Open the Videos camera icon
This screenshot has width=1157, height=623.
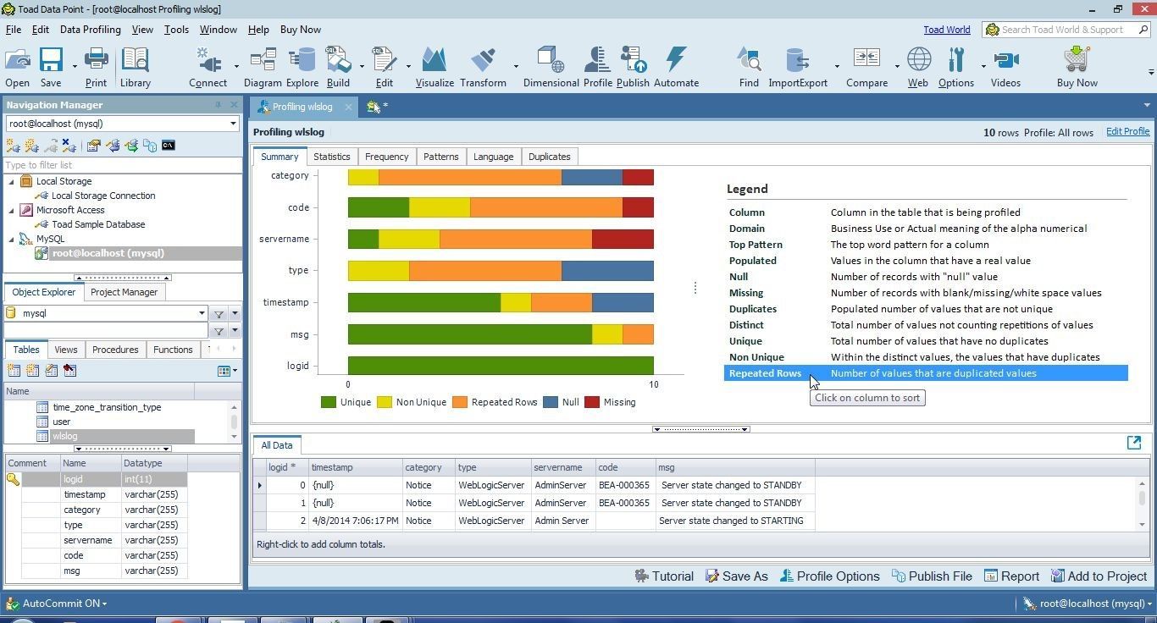pos(1005,60)
